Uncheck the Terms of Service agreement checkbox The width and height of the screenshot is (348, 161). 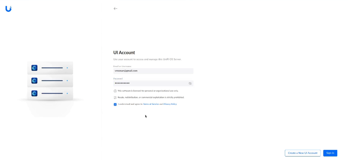(x=115, y=104)
